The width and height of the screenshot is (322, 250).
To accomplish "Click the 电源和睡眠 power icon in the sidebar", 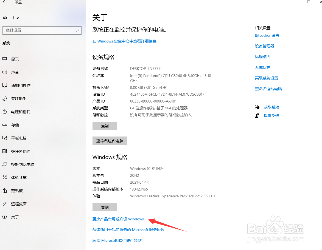I will 5,112.
